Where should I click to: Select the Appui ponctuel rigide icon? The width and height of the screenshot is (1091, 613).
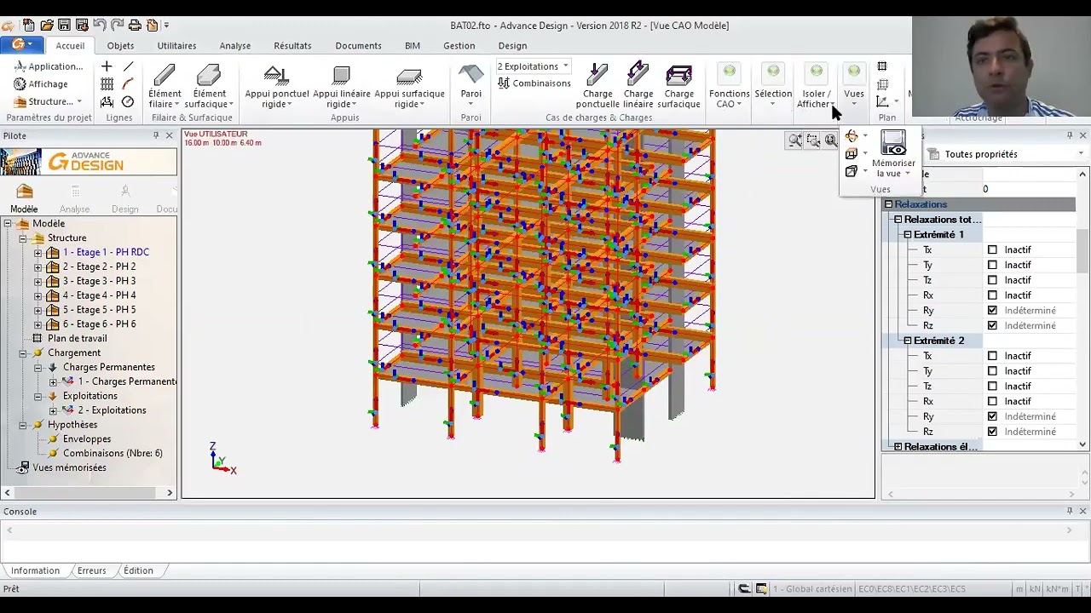(x=276, y=75)
